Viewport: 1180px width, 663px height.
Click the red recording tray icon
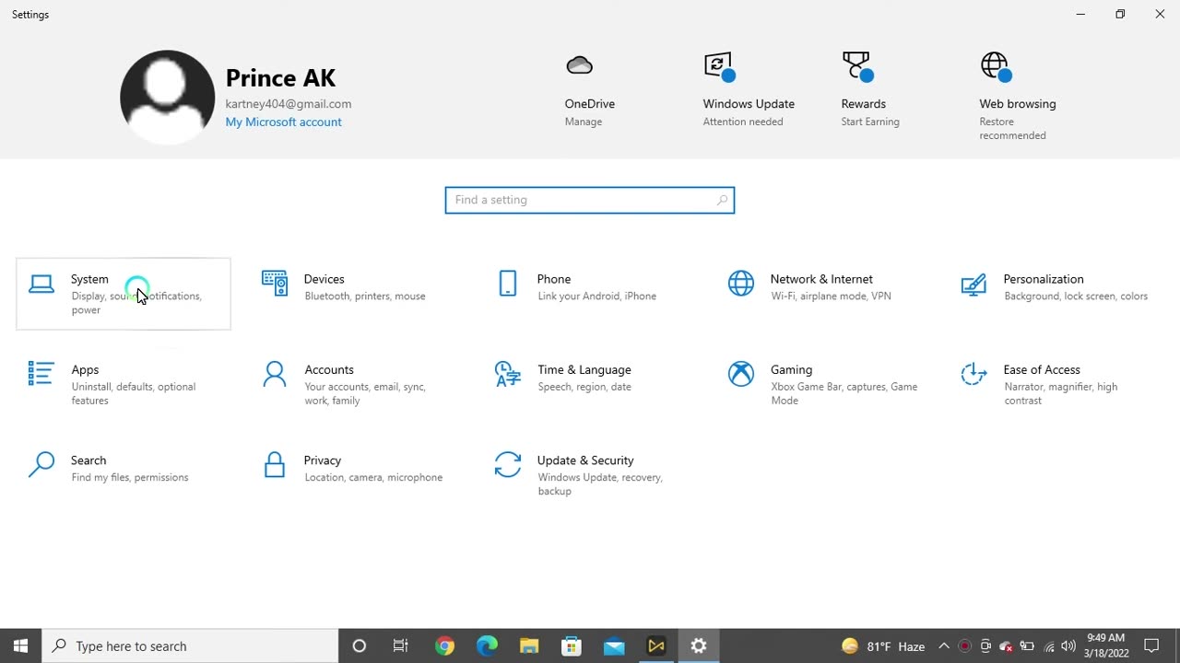[x=965, y=646]
